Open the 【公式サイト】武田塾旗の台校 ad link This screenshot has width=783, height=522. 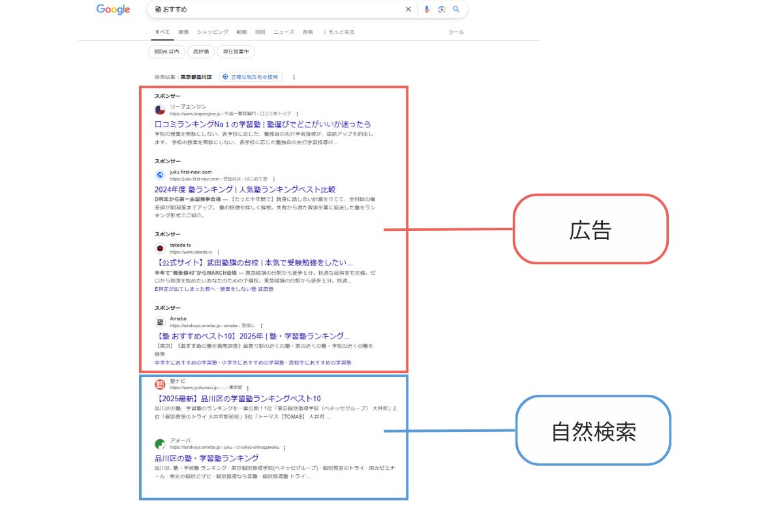(254, 262)
